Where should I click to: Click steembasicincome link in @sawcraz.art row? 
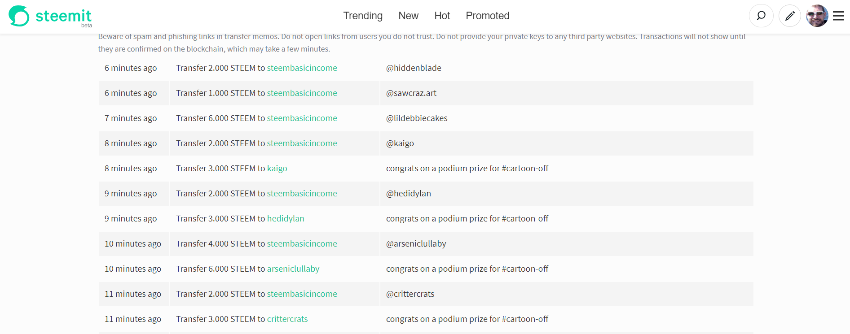pos(302,93)
